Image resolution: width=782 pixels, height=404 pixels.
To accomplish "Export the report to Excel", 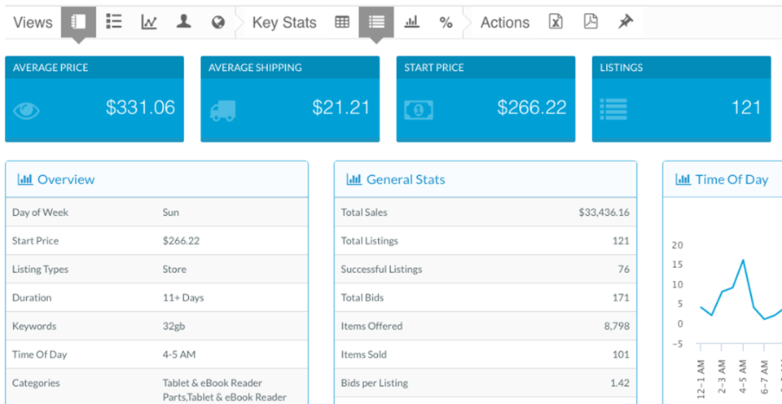I will 556,21.
